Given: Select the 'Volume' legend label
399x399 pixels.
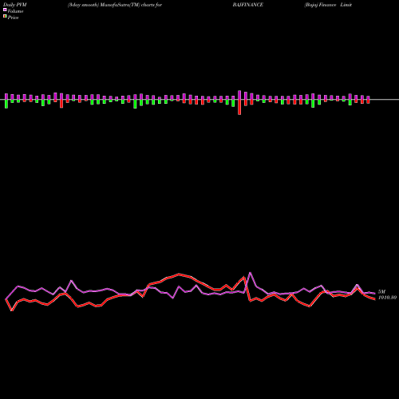Looking at the screenshot, I should click(x=15, y=11).
